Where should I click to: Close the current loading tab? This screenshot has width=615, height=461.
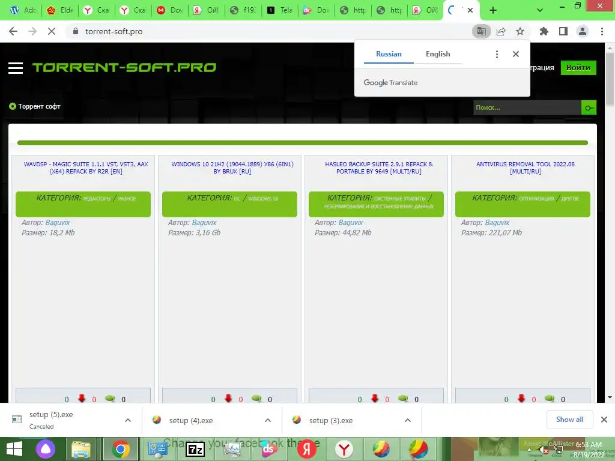point(470,11)
